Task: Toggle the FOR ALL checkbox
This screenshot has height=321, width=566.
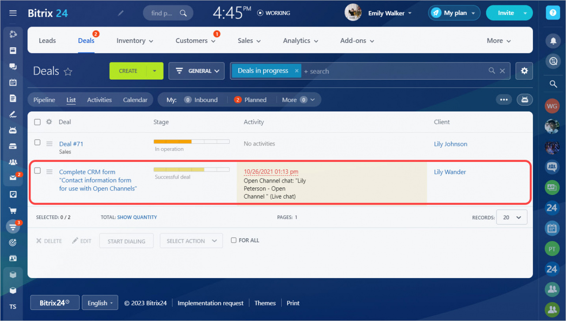Action: 234,241
